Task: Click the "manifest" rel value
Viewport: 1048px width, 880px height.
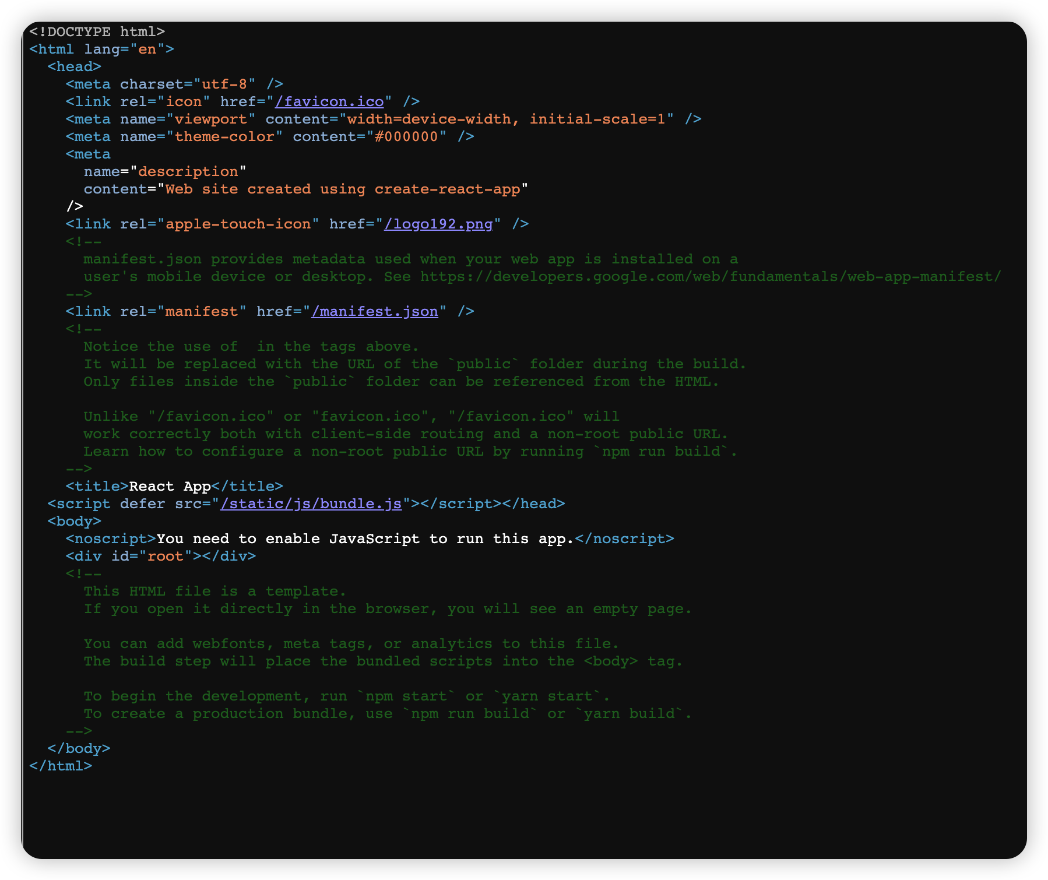Action: pos(202,311)
